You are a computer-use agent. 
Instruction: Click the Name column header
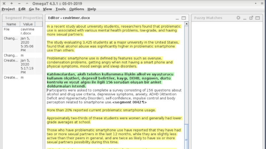click(11, 24)
